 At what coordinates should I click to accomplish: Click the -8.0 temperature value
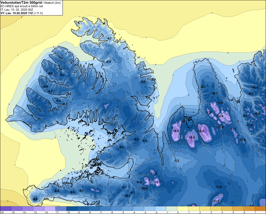point(139,182)
